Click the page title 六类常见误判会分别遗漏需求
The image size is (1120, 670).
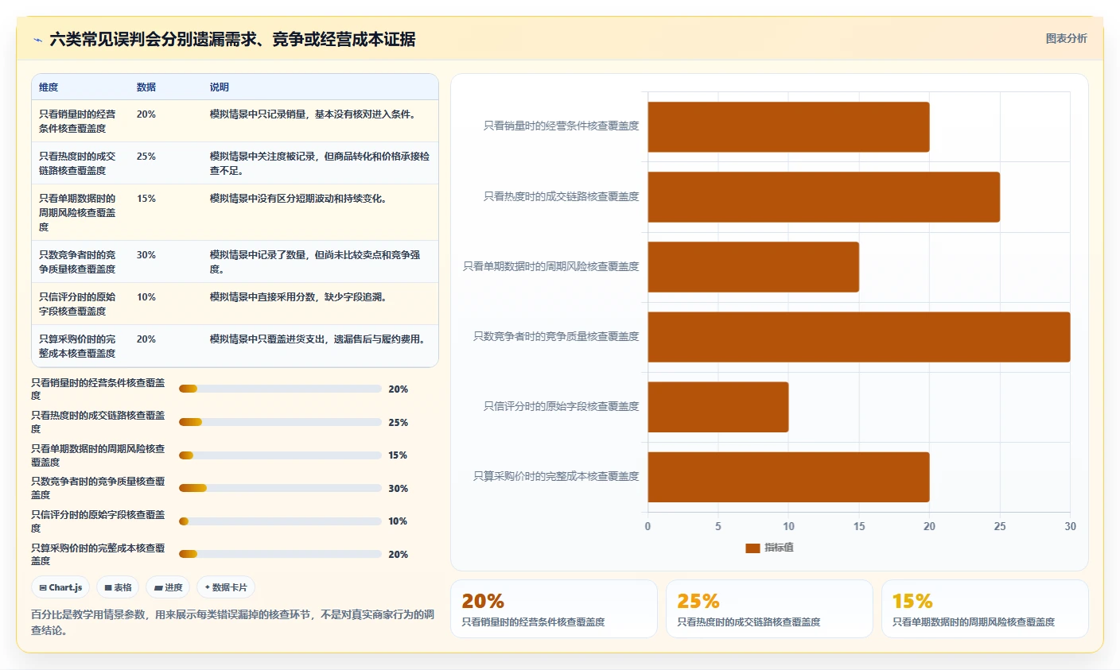(x=232, y=39)
